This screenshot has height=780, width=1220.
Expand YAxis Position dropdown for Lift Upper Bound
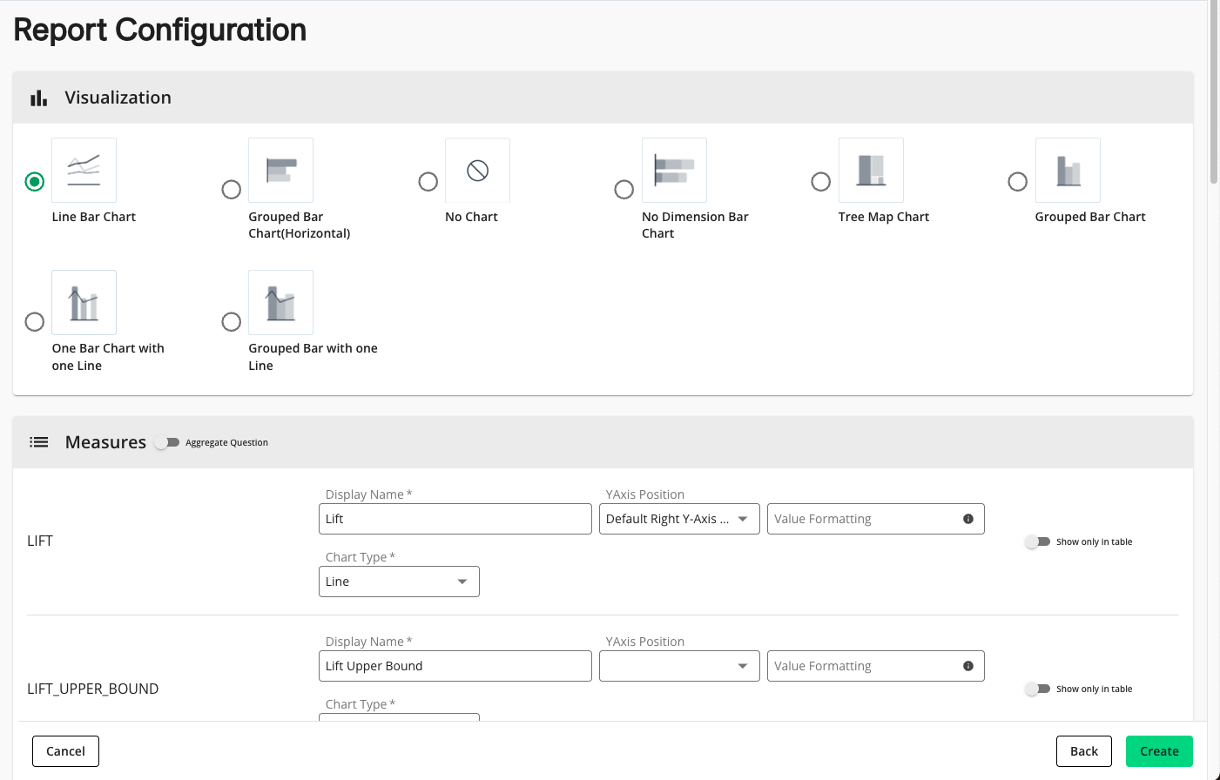[x=678, y=666]
